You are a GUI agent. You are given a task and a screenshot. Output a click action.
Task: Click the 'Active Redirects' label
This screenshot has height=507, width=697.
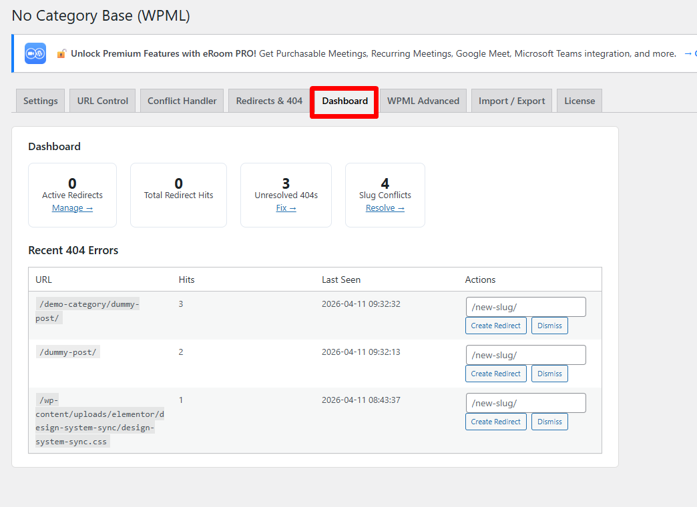tap(73, 195)
